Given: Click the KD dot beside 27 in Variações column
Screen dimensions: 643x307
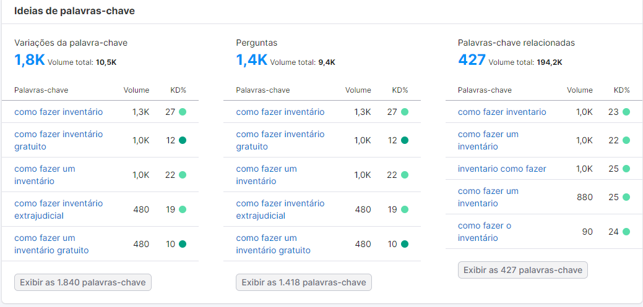Looking at the screenshot, I should [x=183, y=112].
